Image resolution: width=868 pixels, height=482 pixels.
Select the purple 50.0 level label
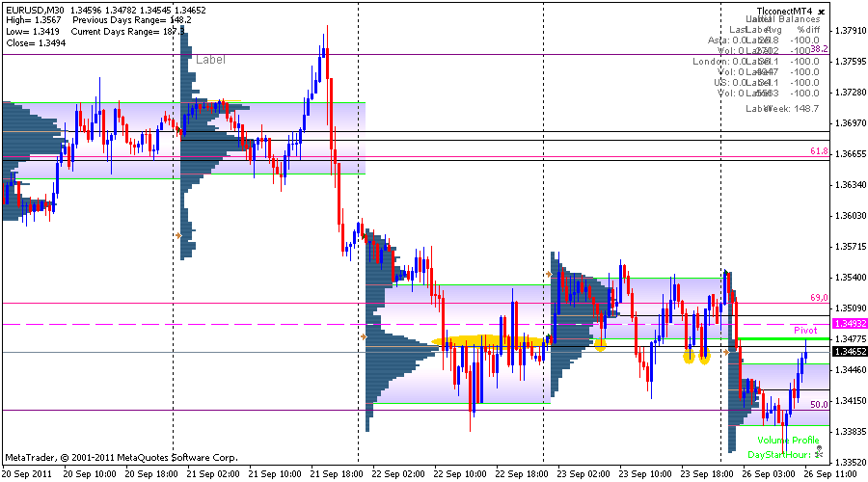click(x=819, y=405)
